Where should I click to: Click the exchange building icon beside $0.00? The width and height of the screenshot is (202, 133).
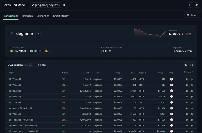click(x=31, y=51)
